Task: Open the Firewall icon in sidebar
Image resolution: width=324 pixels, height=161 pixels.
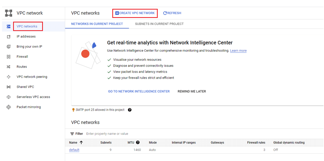Action: click(9, 57)
